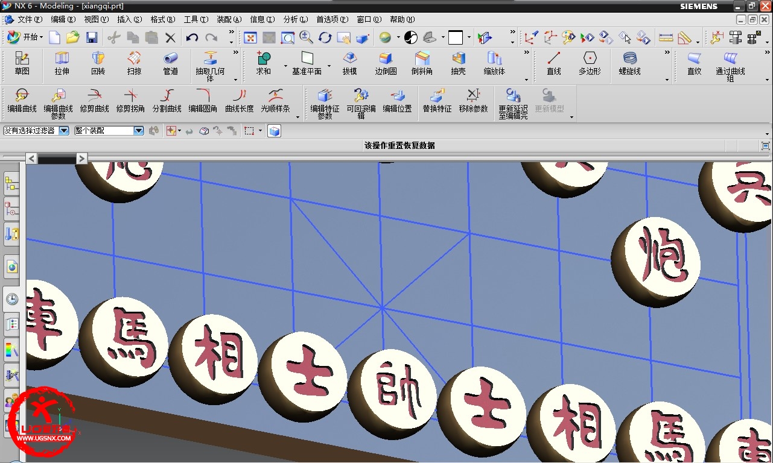Image resolution: width=773 pixels, height=463 pixels.
Task: Open the 分析 (Analysis) menu
Action: point(296,19)
